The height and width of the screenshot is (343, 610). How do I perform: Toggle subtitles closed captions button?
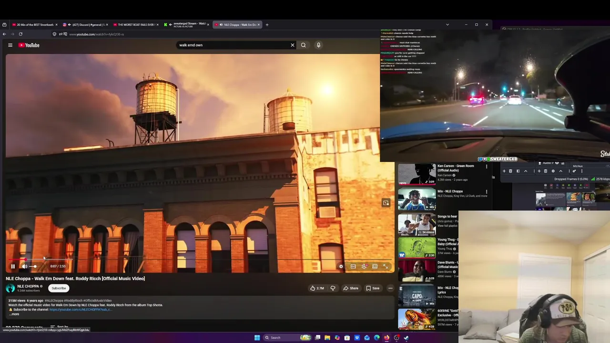tap(353, 266)
